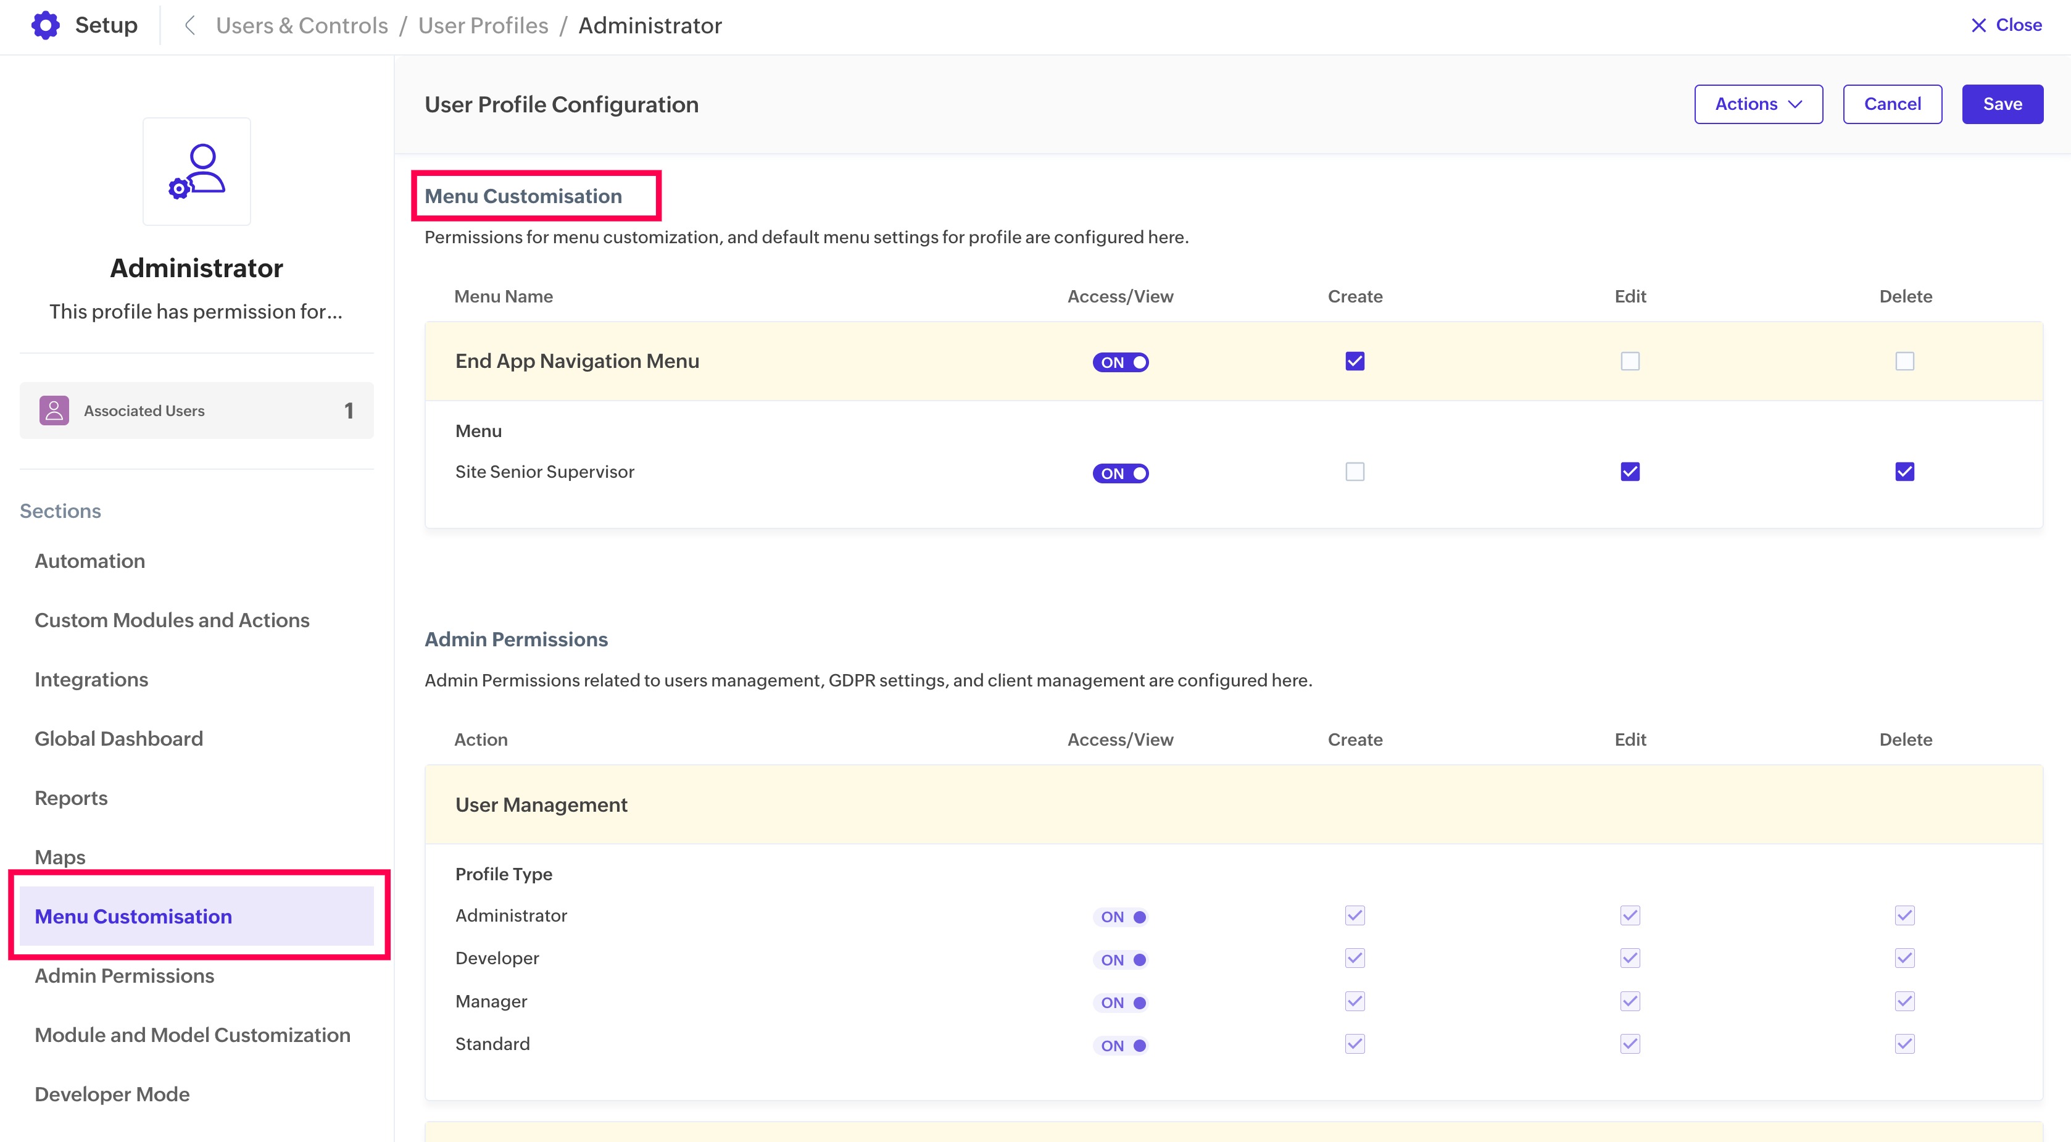2071x1142 pixels.
Task: Toggle the Developer profile type access switch
Action: 1120,959
